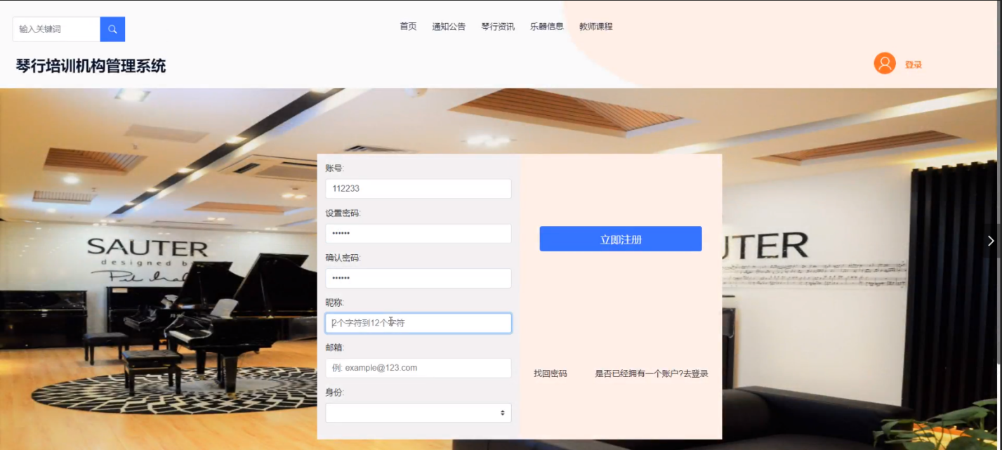Select 乐器信息 menu item

pos(547,27)
